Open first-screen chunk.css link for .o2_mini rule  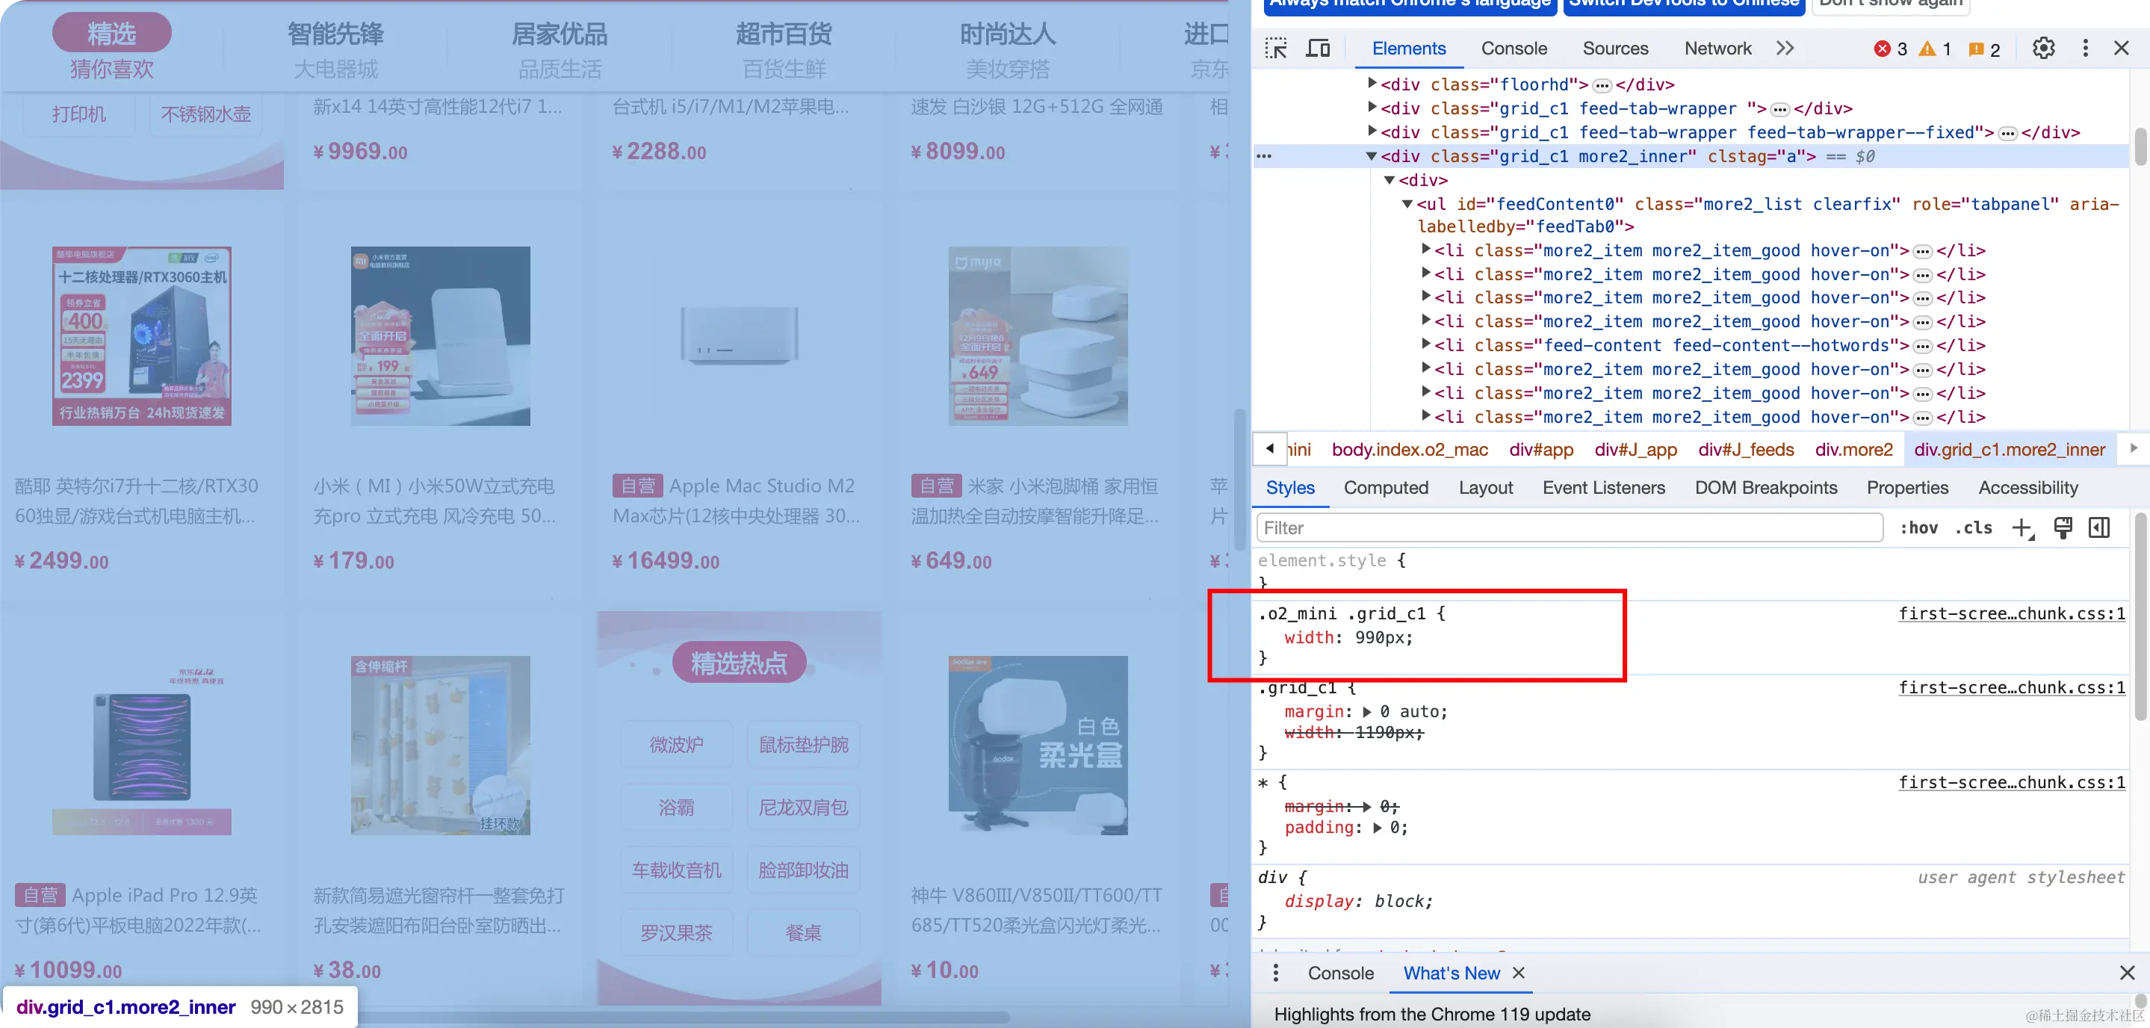coord(2012,614)
